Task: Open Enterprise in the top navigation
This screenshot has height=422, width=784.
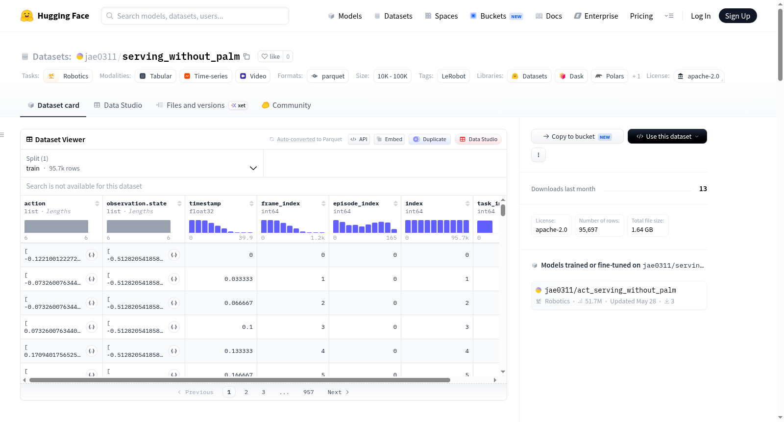Action: click(596, 16)
